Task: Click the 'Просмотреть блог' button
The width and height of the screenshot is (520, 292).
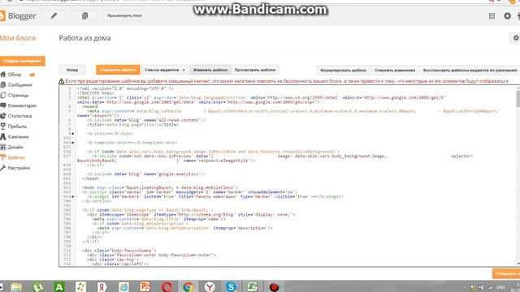Action: [x=124, y=15]
